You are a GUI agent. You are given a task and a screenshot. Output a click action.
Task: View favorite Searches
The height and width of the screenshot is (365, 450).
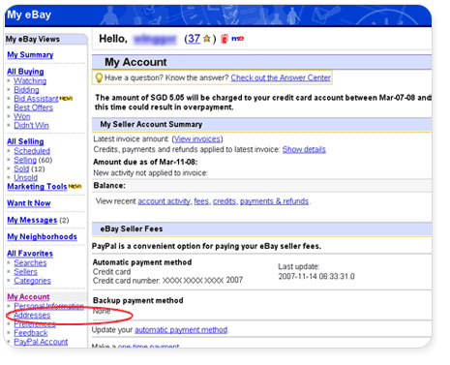tap(30, 262)
